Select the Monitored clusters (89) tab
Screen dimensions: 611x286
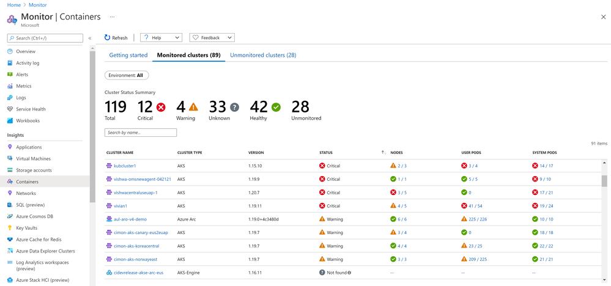coord(188,55)
